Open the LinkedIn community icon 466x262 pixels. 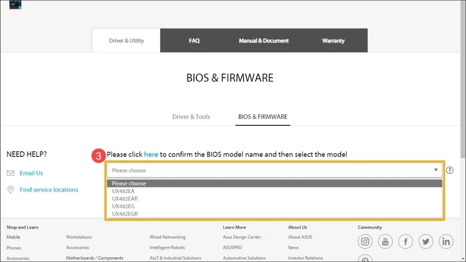tap(446, 241)
